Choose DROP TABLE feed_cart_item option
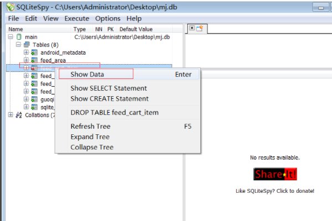The height and width of the screenshot is (221, 332). click(113, 113)
